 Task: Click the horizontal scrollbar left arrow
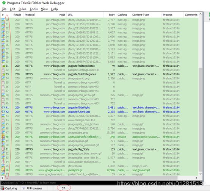click(x=2, y=178)
